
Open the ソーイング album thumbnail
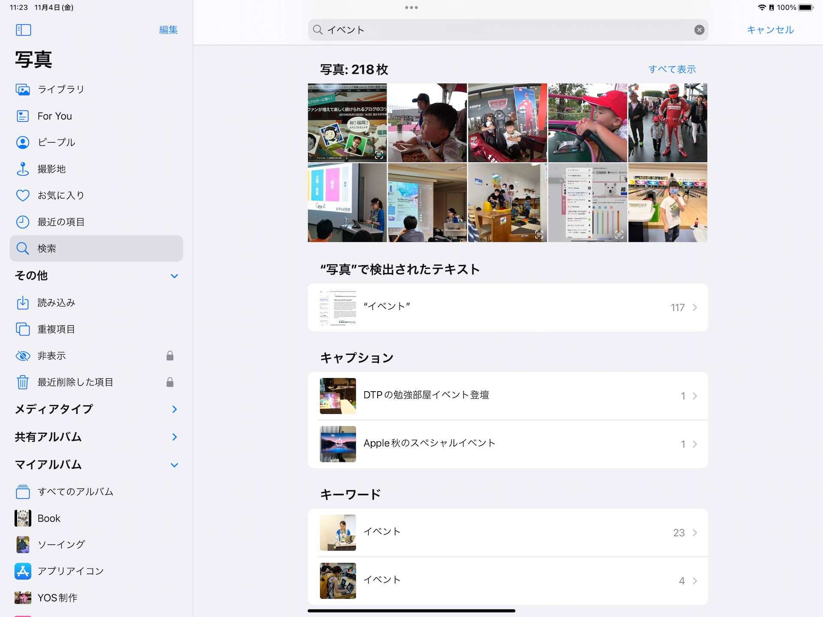[x=23, y=545]
